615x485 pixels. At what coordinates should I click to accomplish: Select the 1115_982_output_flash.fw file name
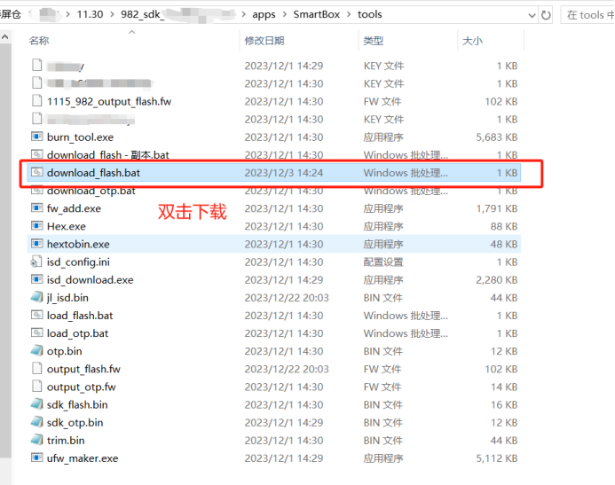point(109,101)
